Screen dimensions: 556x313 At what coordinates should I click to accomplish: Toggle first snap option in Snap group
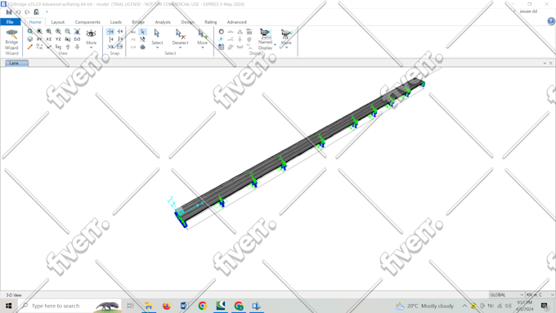[x=110, y=32]
